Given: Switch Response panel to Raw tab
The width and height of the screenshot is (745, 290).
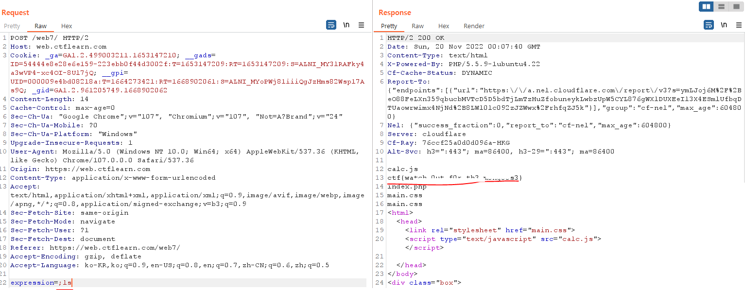Looking at the screenshot, I should tap(417, 26).
